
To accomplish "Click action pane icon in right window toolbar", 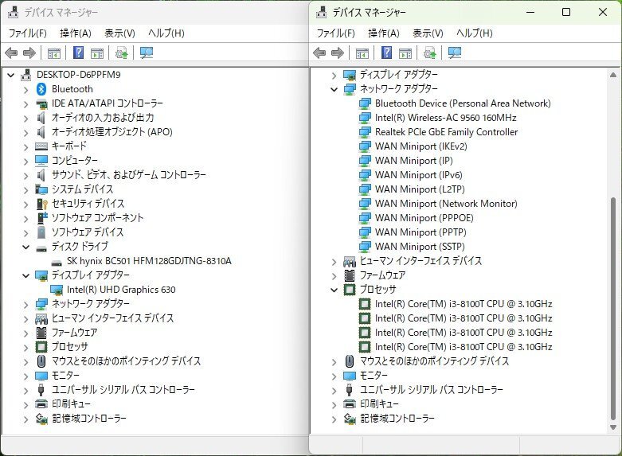I will click(405, 53).
